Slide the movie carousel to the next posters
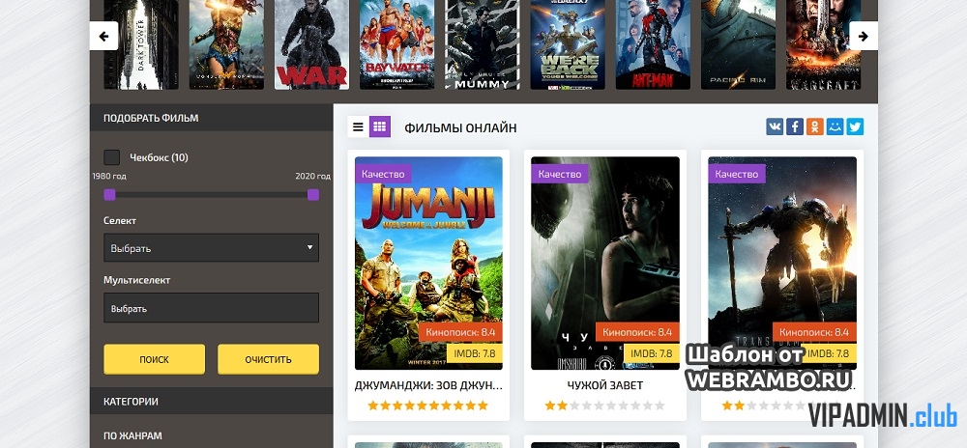Image resolution: width=967 pixels, height=448 pixels. coord(864,36)
